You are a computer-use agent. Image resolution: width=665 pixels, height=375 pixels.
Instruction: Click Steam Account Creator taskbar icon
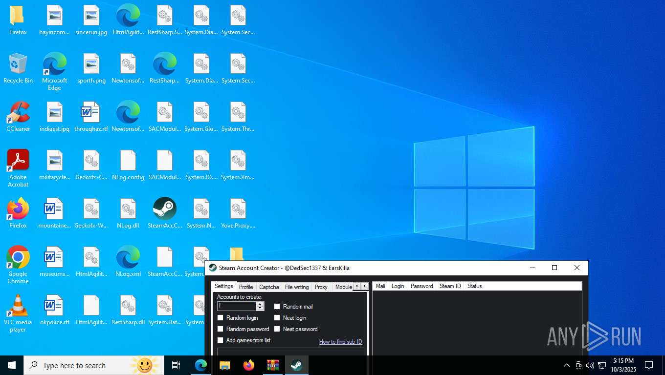coord(296,365)
